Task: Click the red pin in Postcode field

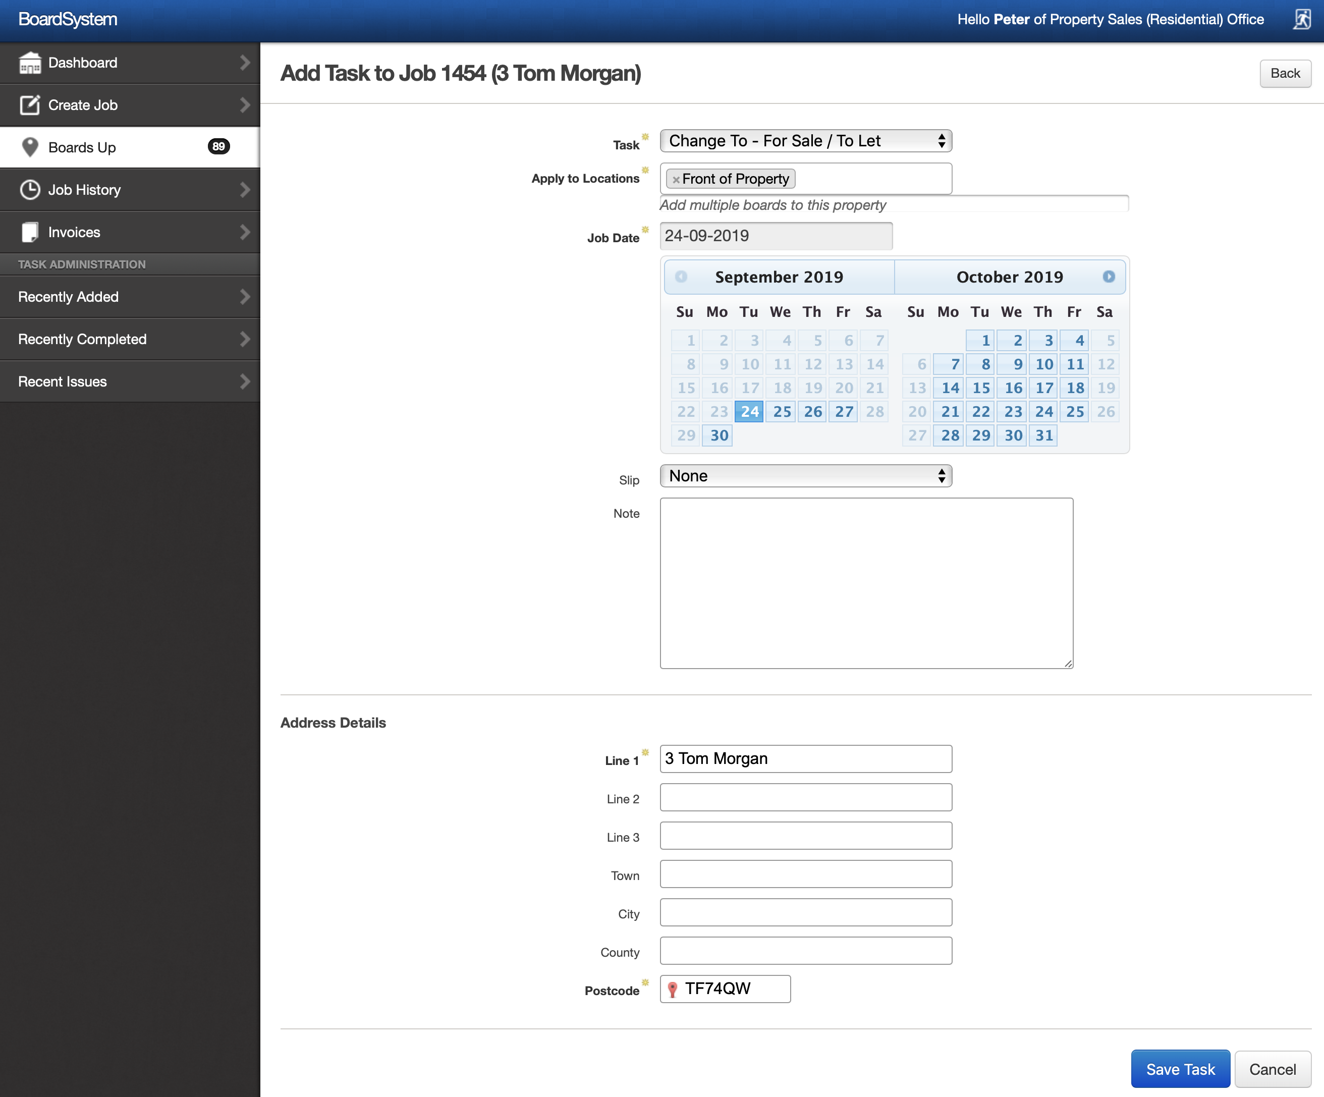Action: (x=673, y=989)
